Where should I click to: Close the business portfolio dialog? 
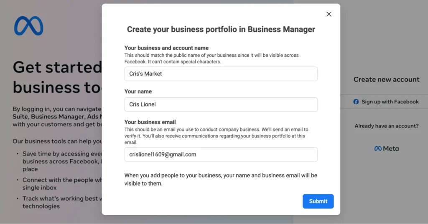[329, 14]
